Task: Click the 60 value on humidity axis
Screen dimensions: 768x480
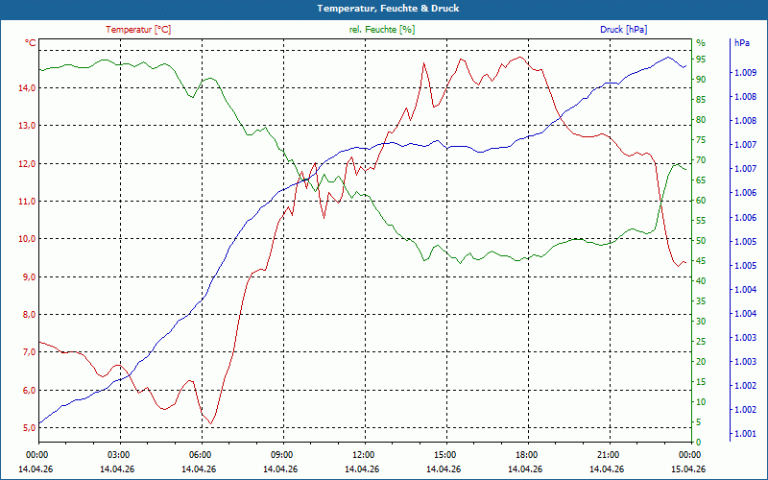Action: click(701, 201)
